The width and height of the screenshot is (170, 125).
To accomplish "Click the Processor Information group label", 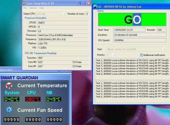I will pos(35,18).
